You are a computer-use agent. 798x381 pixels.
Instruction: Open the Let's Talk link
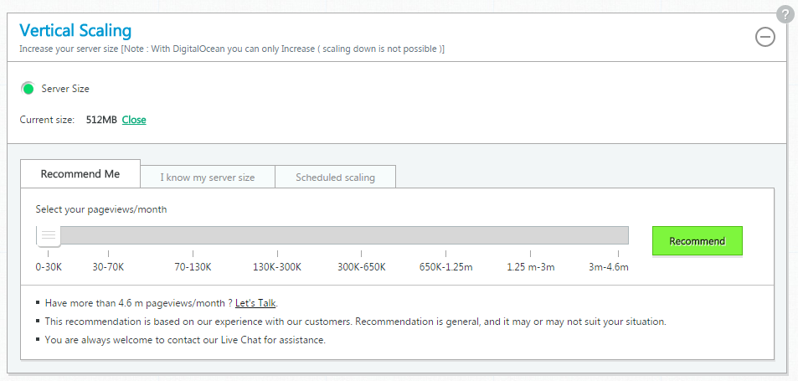click(x=255, y=303)
